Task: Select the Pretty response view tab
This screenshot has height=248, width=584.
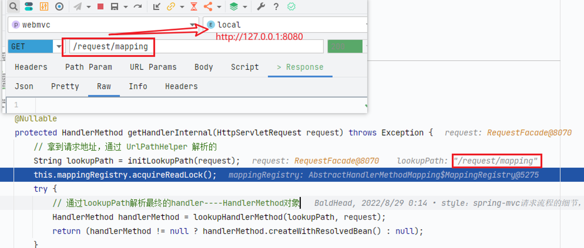Action: [x=65, y=87]
